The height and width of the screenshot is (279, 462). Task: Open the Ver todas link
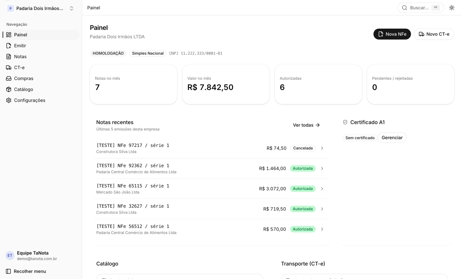306,125
